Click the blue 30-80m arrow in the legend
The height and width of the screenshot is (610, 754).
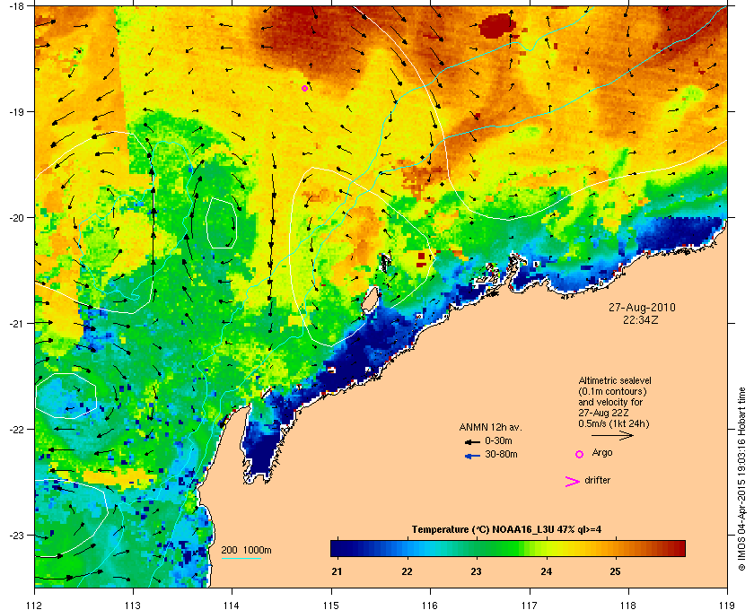point(473,456)
